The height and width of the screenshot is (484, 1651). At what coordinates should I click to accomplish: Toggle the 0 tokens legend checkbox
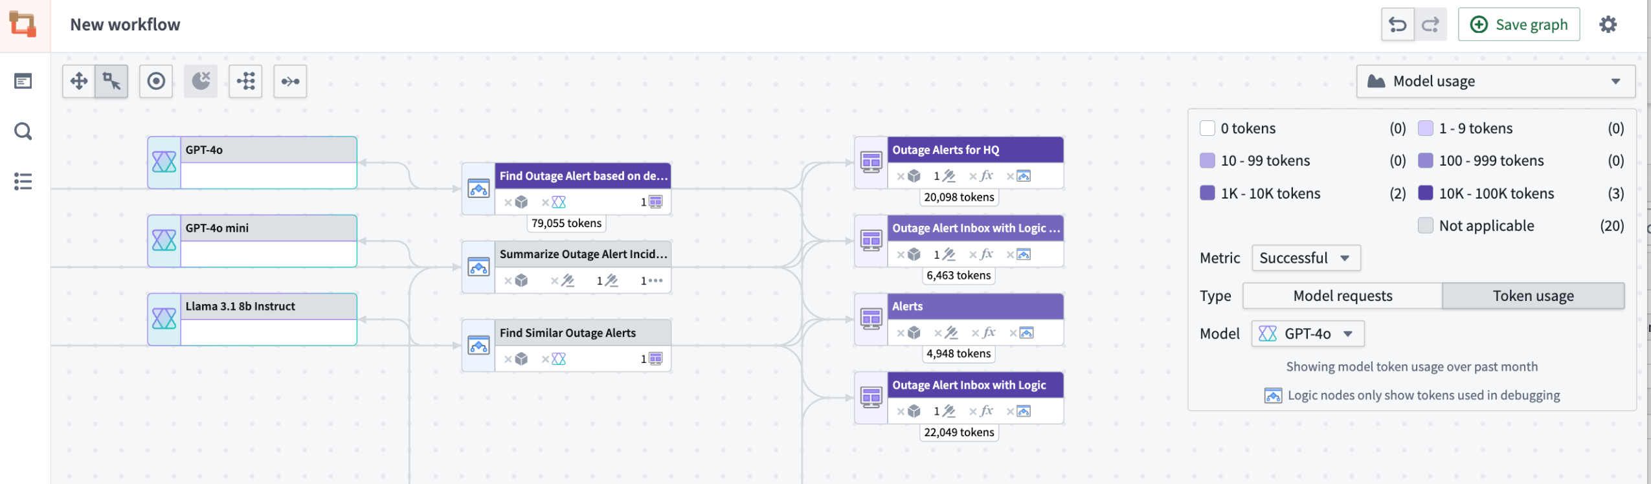tap(1207, 128)
